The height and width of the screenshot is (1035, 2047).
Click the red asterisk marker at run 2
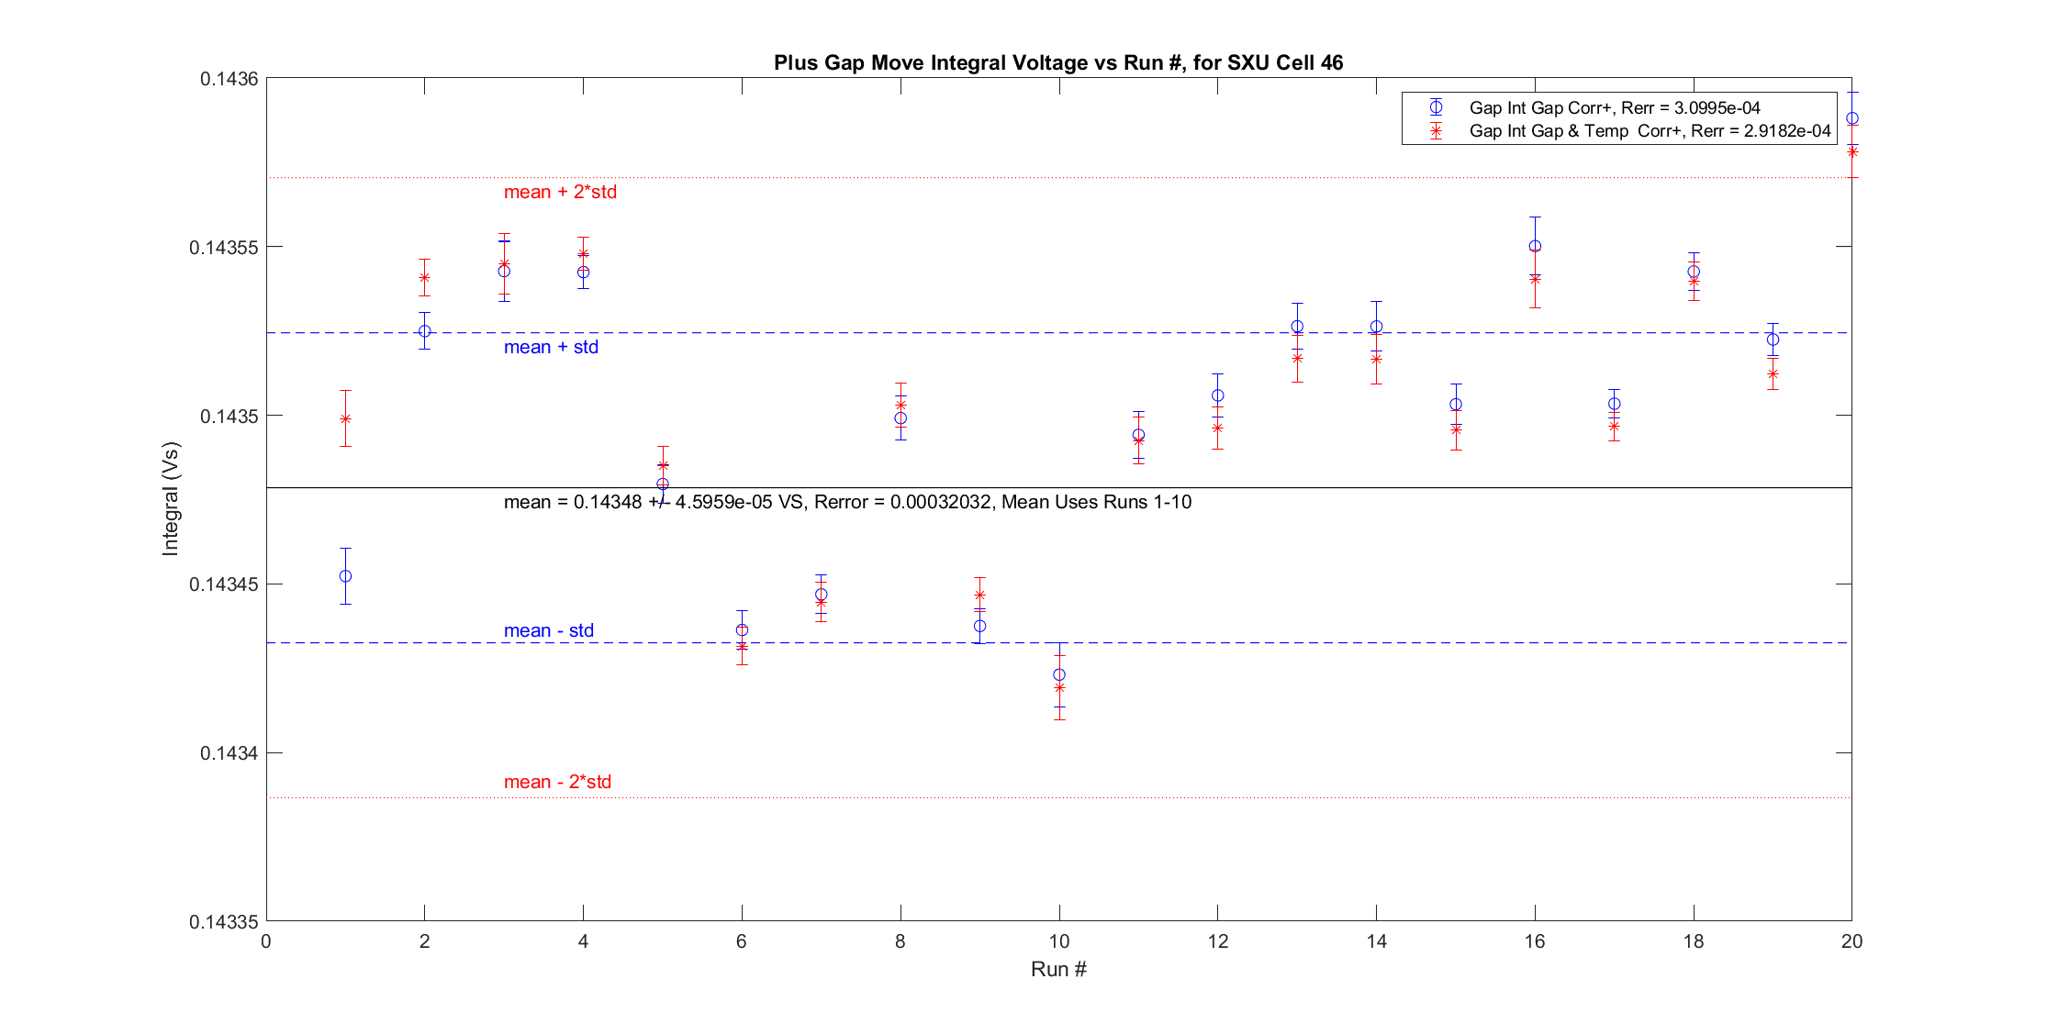(424, 277)
